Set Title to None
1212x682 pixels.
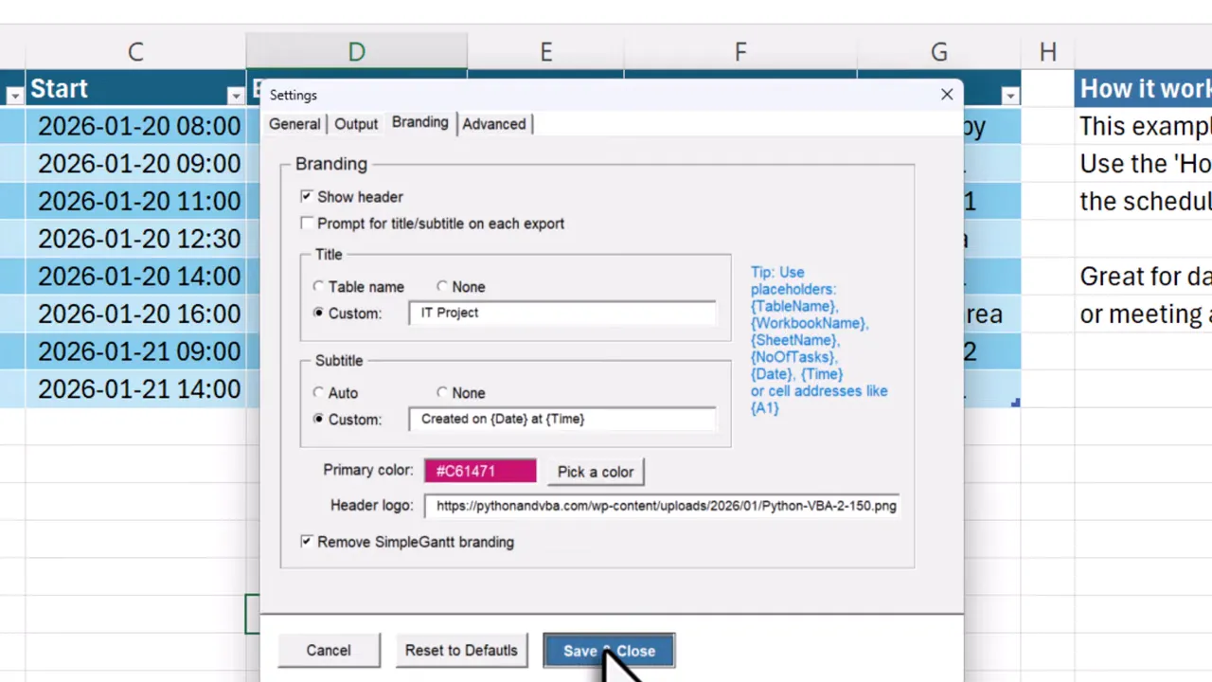(442, 286)
